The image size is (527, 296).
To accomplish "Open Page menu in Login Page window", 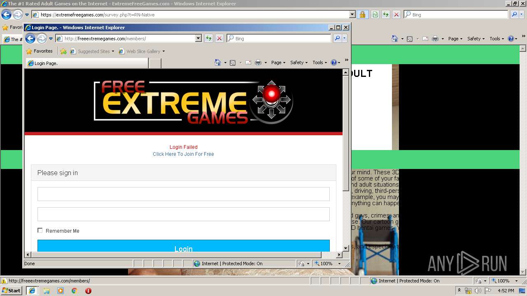I will (x=278, y=62).
